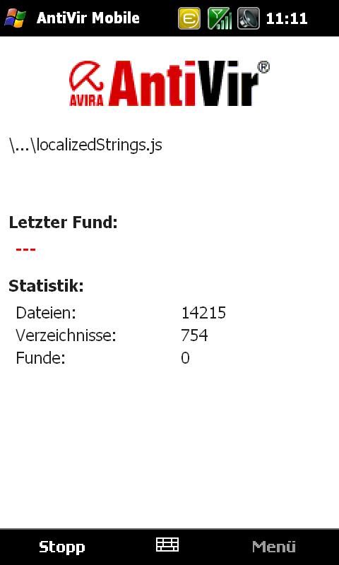Image resolution: width=339 pixels, height=565 pixels.
Task: Click the 11:11 clock display
Action: tap(287, 18)
